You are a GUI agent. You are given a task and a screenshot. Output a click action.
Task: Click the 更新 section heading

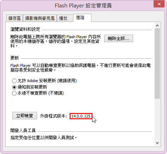coord(14,58)
